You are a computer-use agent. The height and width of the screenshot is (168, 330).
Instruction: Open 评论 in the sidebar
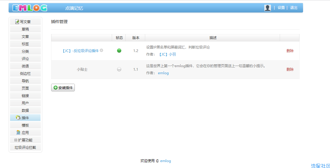coord(25,59)
